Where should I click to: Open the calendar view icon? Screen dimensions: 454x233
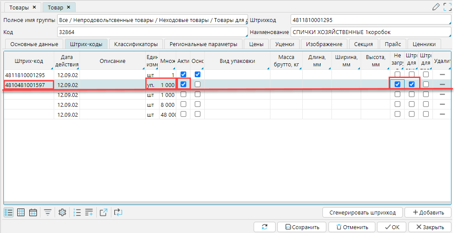click(x=33, y=212)
